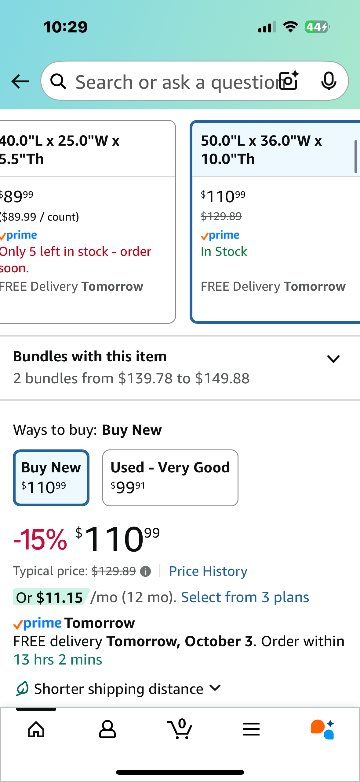This screenshot has height=782, width=360.
Task: Tap the back arrow icon
Action: 20,81
